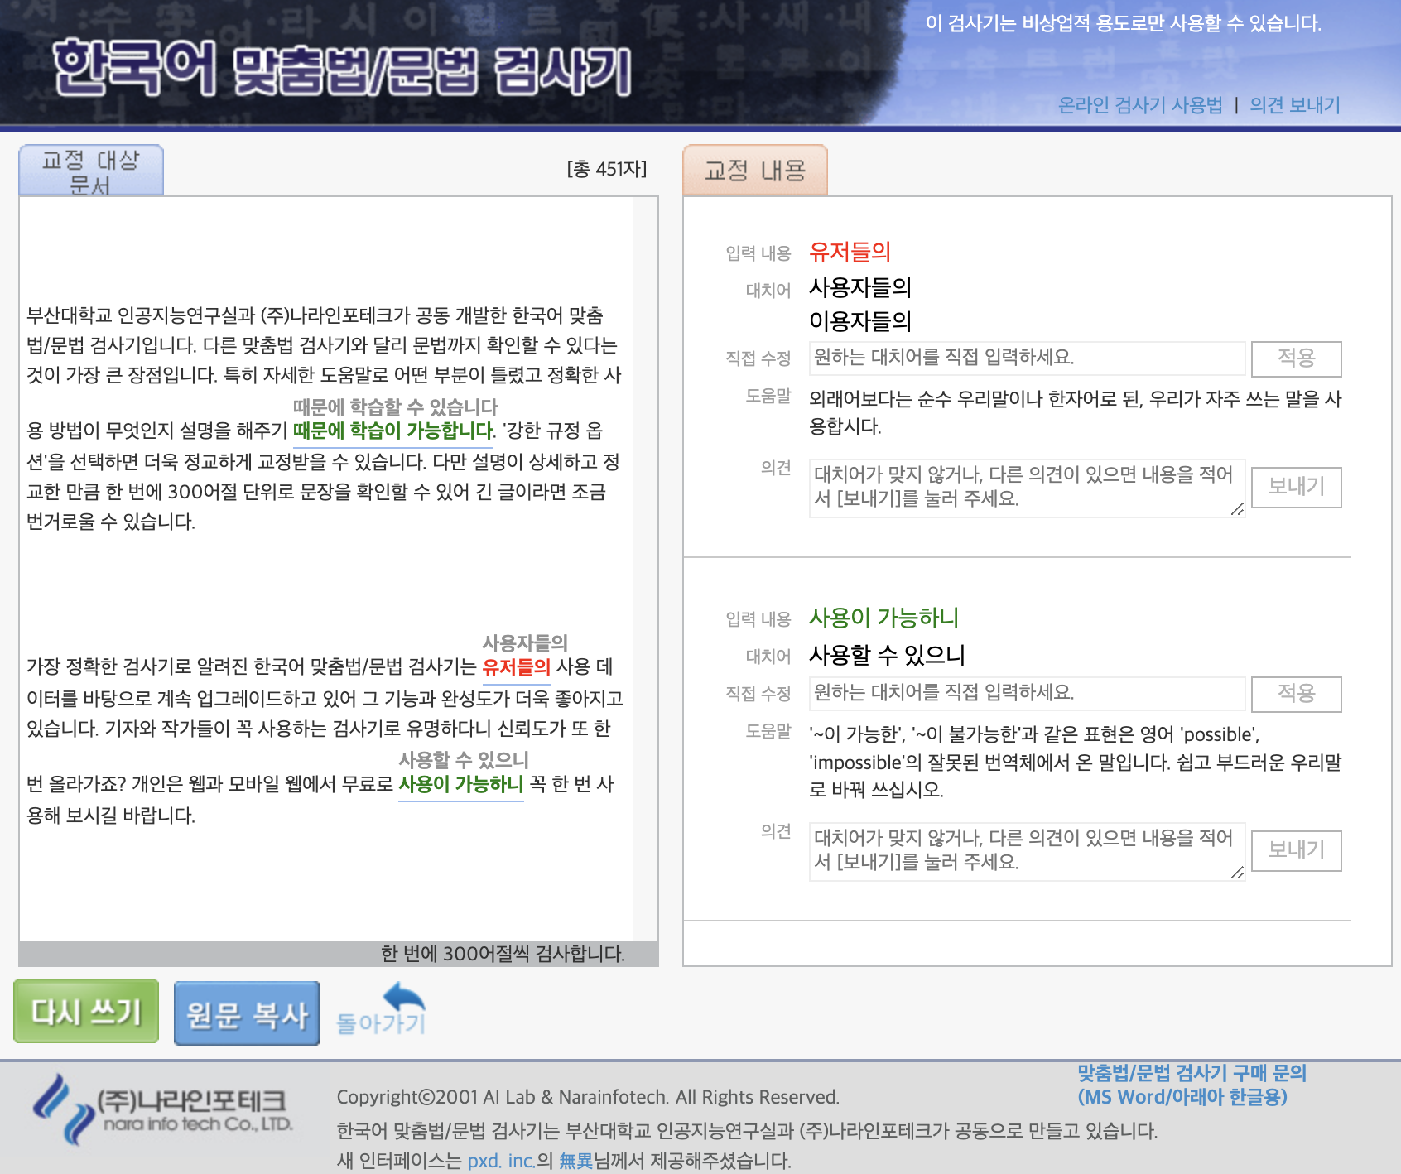Click the 다시 쓰기 green button
The height and width of the screenshot is (1174, 1401).
[86, 1011]
